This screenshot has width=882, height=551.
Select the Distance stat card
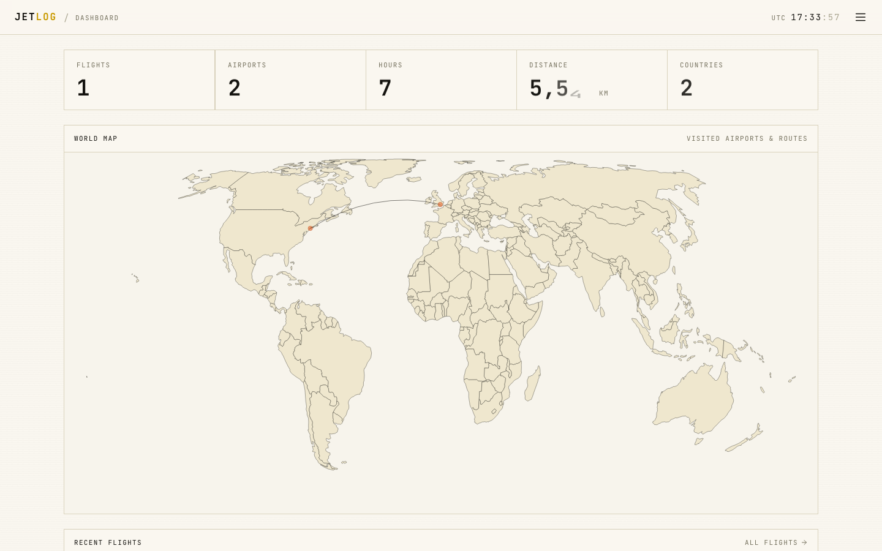(x=592, y=80)
